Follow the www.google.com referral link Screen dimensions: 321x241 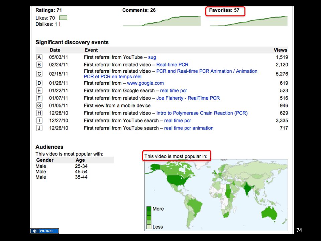tap(145, 83)
